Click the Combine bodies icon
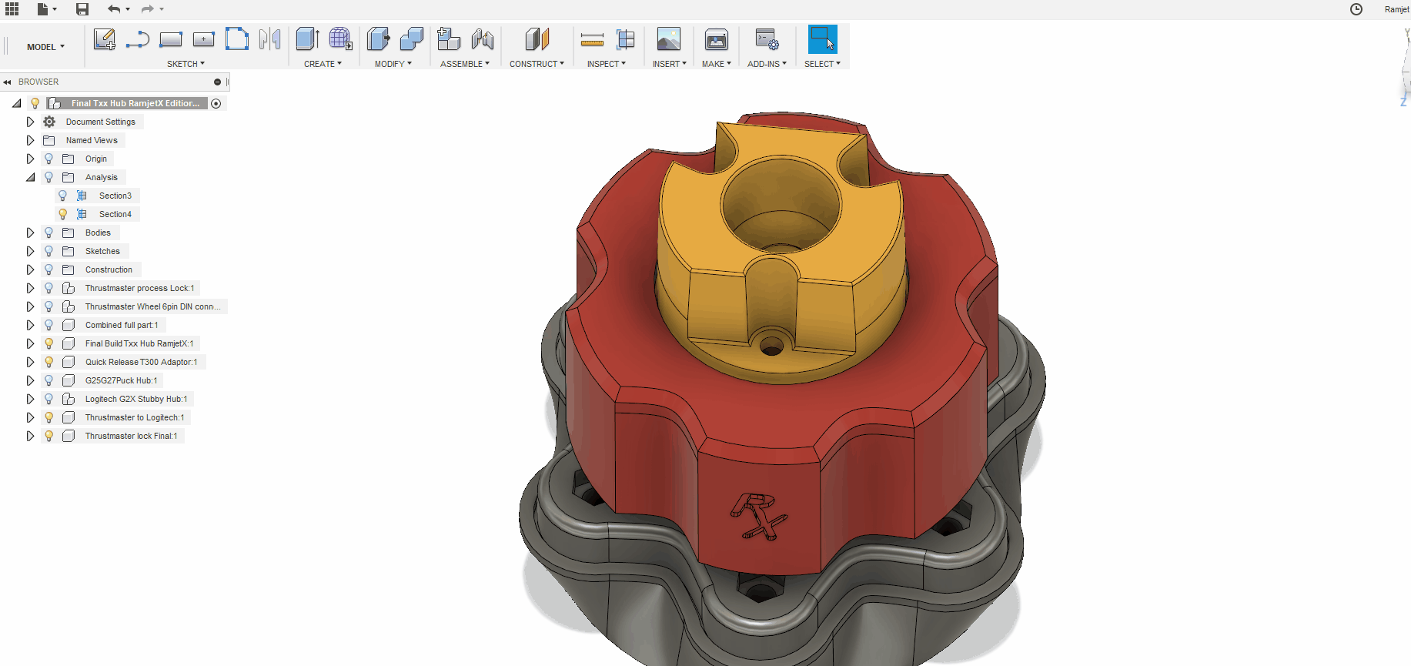 click(412, 39)
